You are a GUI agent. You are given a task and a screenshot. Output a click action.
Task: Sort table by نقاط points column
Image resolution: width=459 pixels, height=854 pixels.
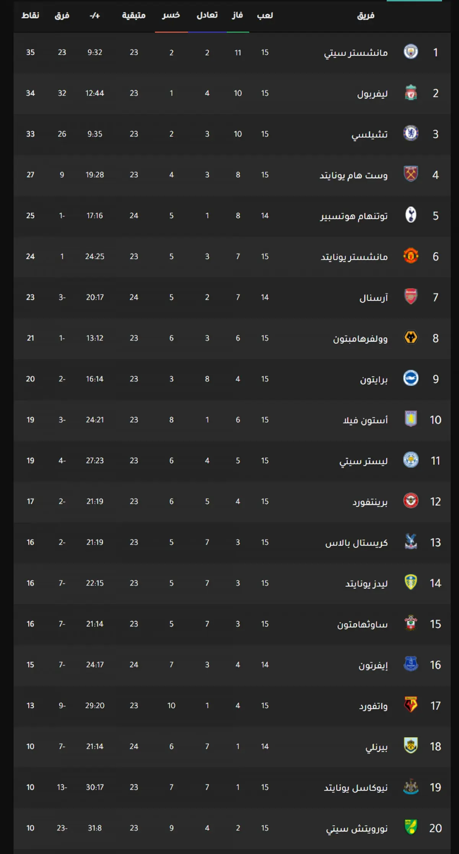(30, 15)
